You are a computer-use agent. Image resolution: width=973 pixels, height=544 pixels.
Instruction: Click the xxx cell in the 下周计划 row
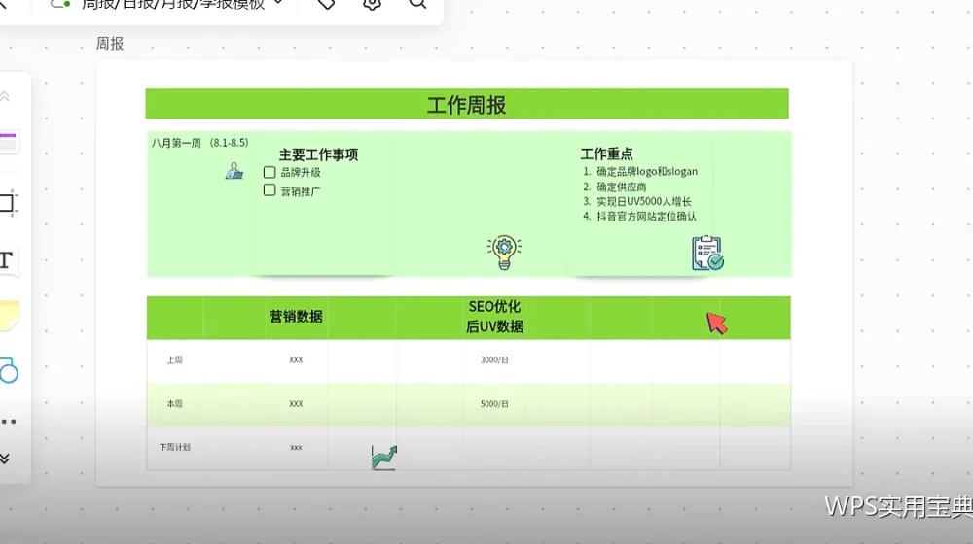[x=296, y=448]
